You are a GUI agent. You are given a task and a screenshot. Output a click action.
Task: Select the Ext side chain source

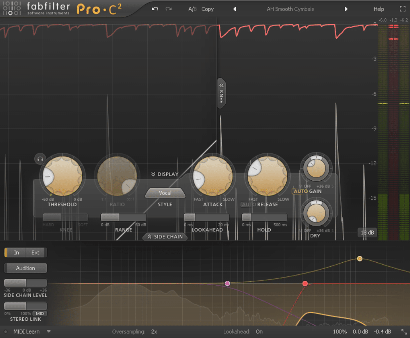[36, 253]
